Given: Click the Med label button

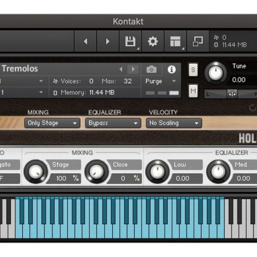Looking at the screenshot, I should [x=243, y=164].
